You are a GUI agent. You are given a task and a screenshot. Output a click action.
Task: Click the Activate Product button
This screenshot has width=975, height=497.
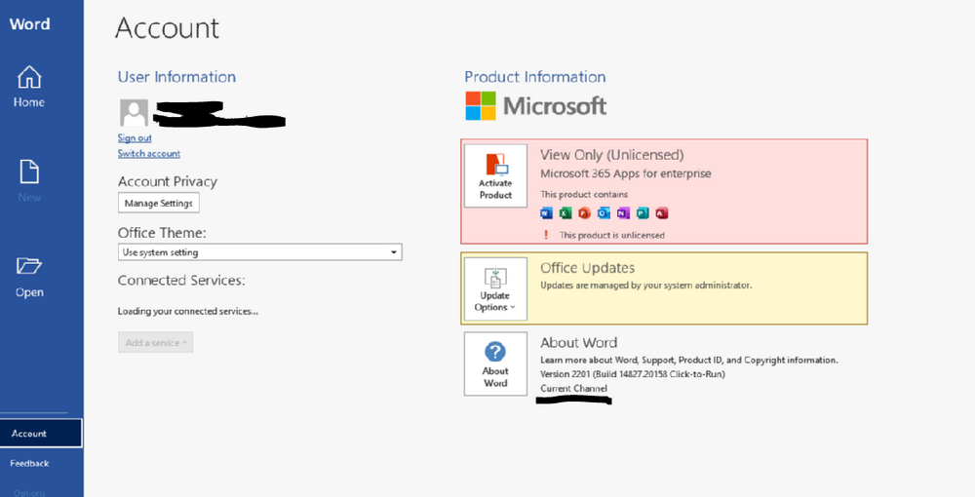(495, 175)
